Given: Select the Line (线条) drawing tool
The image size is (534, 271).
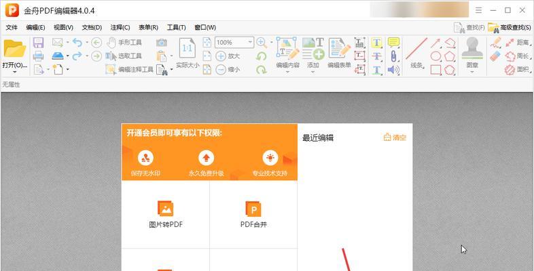Looking at the screenshot, I should [416, 53].
